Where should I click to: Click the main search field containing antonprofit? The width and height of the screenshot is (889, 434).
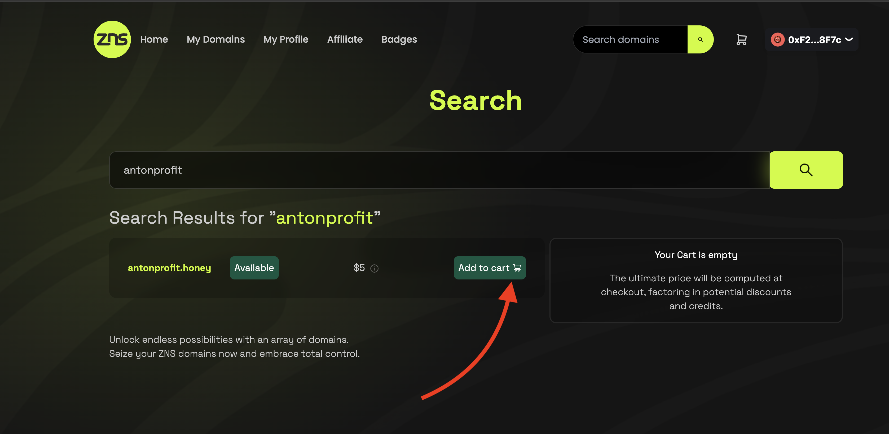(439, 170)
